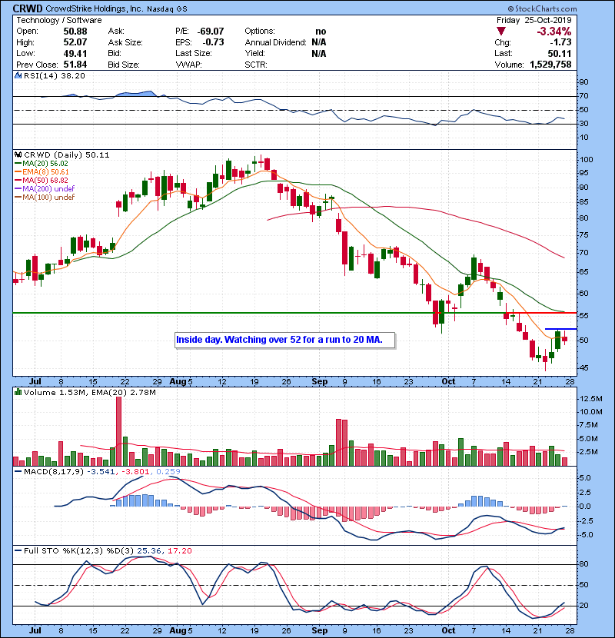Screen dimensions: 615x638
Task: Click the Oct label on the price chart axis
Action: 448,382
